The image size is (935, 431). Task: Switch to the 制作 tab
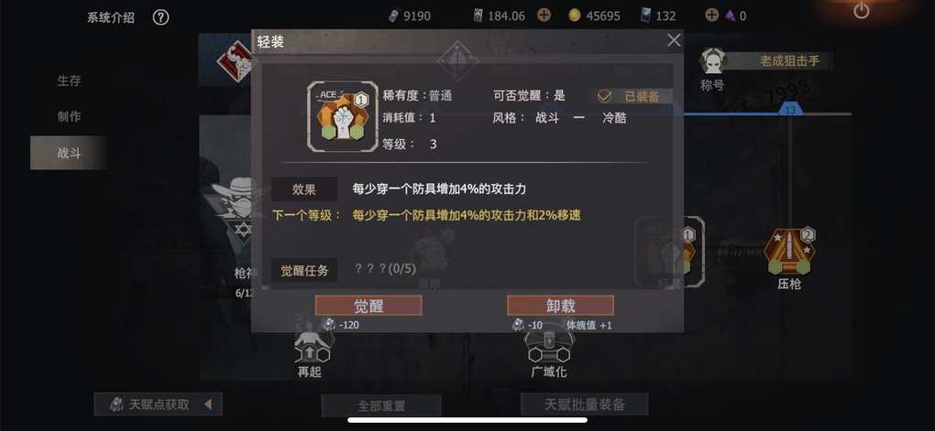point(69,117)
